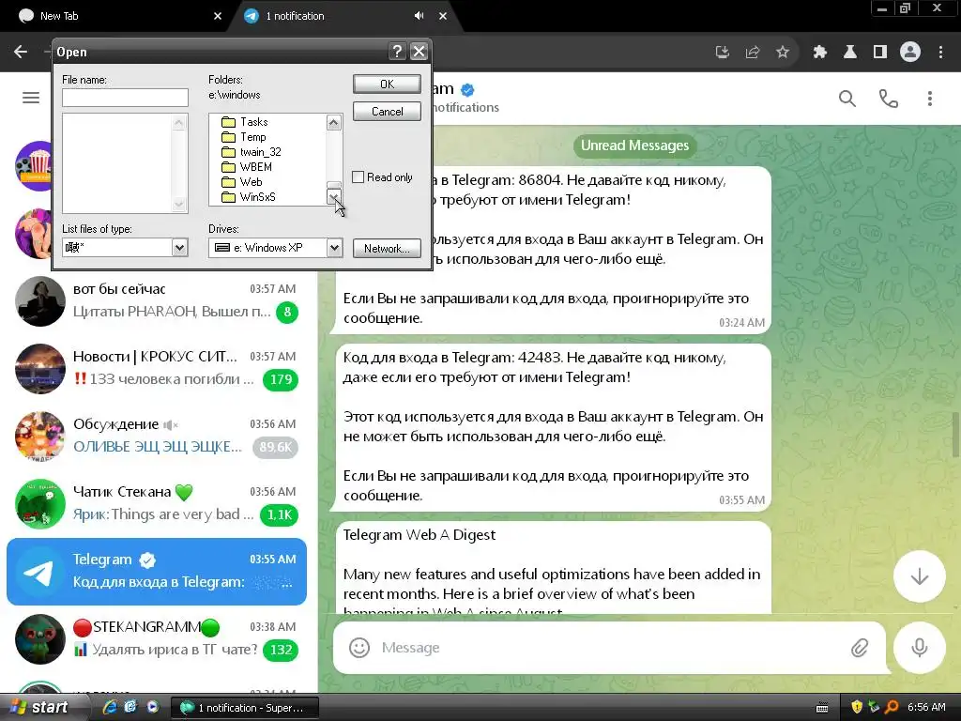Open the on-screen keyboard tray icon
The image size is (961, 721).
822,708
